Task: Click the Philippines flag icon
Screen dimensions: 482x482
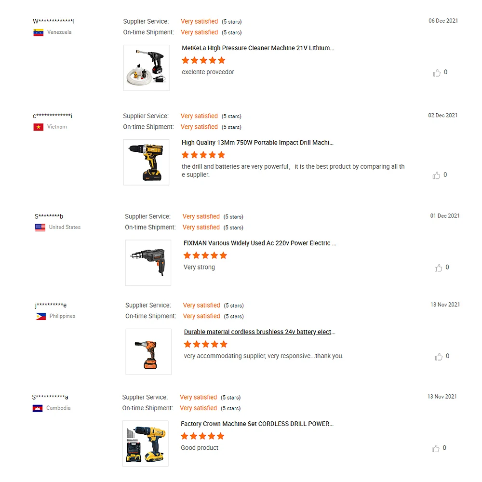Action: [40, 316]
